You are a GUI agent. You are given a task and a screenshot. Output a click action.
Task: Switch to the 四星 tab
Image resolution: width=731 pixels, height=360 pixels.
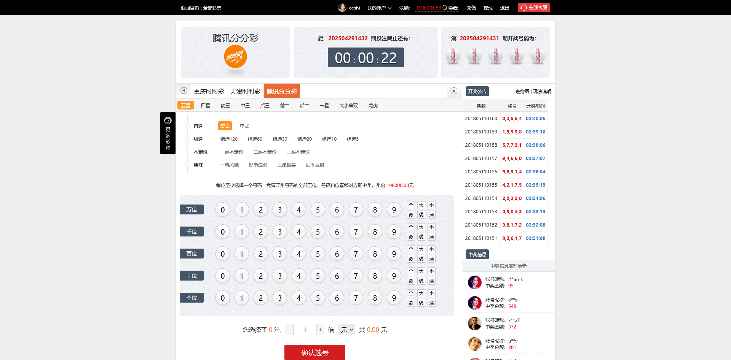(205, 105)
